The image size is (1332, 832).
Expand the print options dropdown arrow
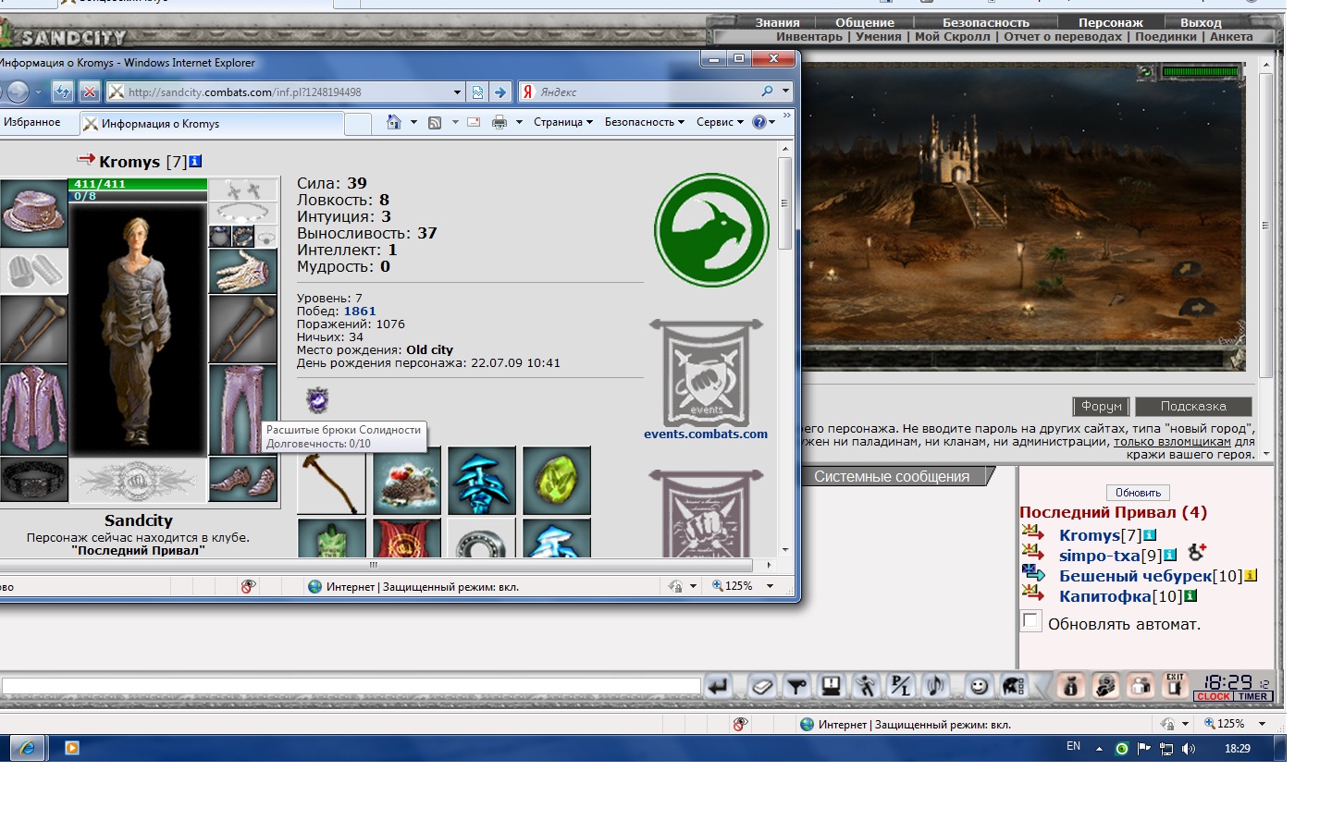[x=519, y=122]
